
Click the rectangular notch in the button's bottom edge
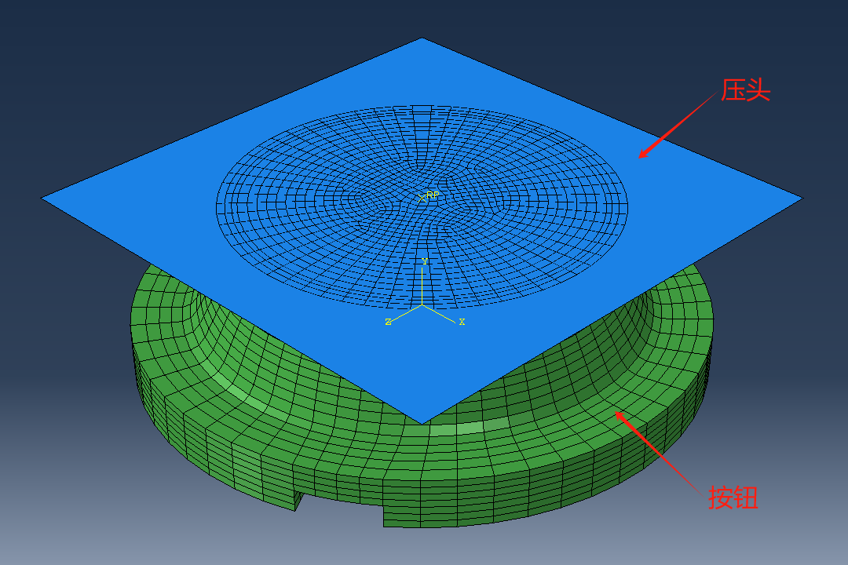click(342, 506)
